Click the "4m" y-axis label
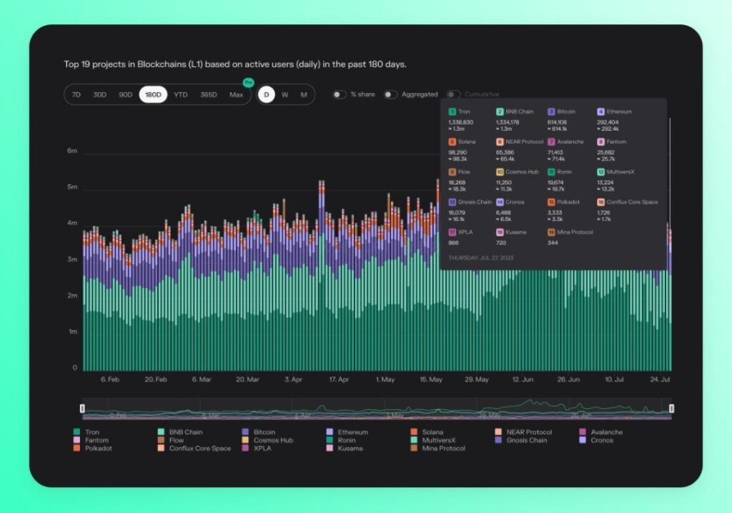732x513 pixels. [x=72, y=223]
